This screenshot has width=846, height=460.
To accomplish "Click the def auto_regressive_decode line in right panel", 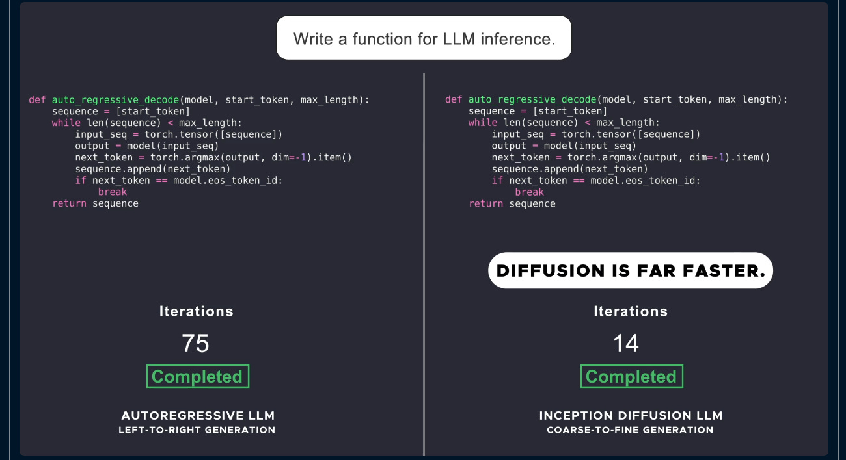I will click(x=616, y=100).
